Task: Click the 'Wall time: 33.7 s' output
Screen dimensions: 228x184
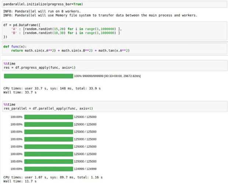Action: point(18,92)
